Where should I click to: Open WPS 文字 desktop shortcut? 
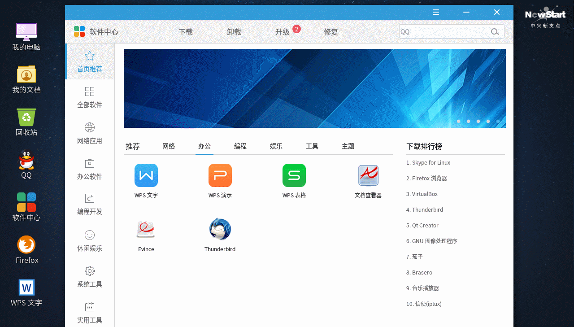pos(26,288)
